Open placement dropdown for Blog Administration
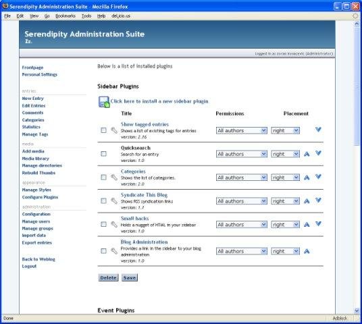The height and width of the screenshot is (324, 362). (286, 251)
